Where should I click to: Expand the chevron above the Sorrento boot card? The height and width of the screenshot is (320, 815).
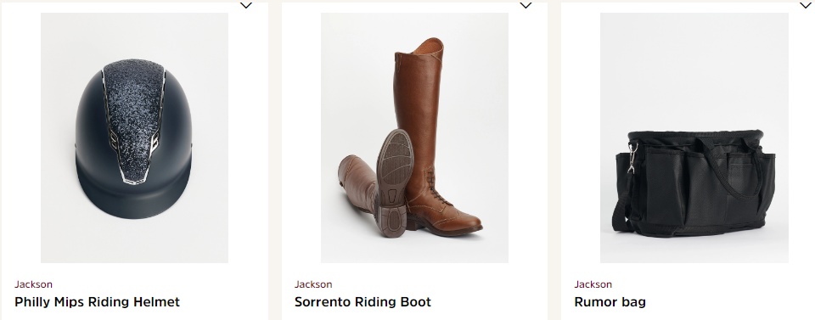tap(526, 5)
